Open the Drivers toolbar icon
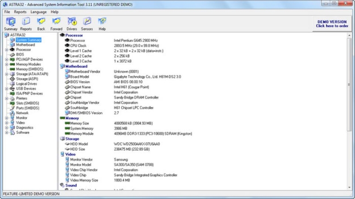The width and height of the screenshot is (355, 199). (72, 24)
